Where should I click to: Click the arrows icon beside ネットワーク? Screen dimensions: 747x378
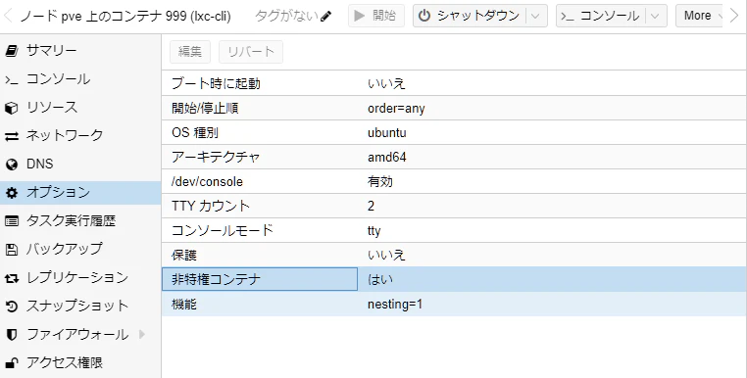click(12, 137)
